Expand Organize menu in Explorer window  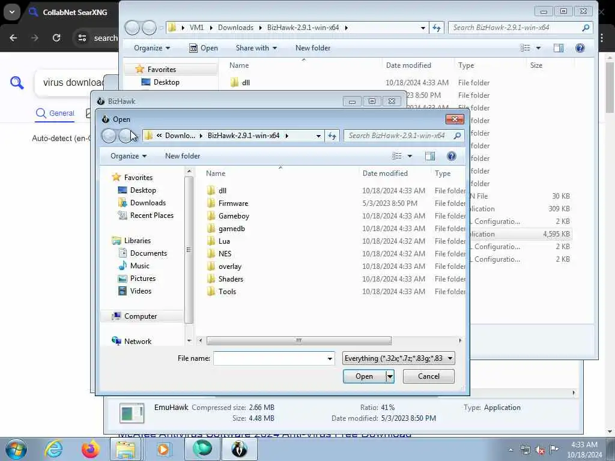point(152,48)
